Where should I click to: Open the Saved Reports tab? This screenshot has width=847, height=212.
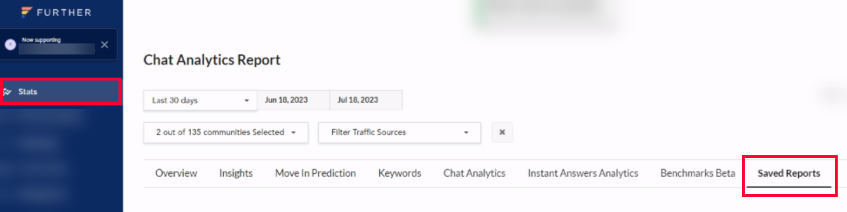789,173
